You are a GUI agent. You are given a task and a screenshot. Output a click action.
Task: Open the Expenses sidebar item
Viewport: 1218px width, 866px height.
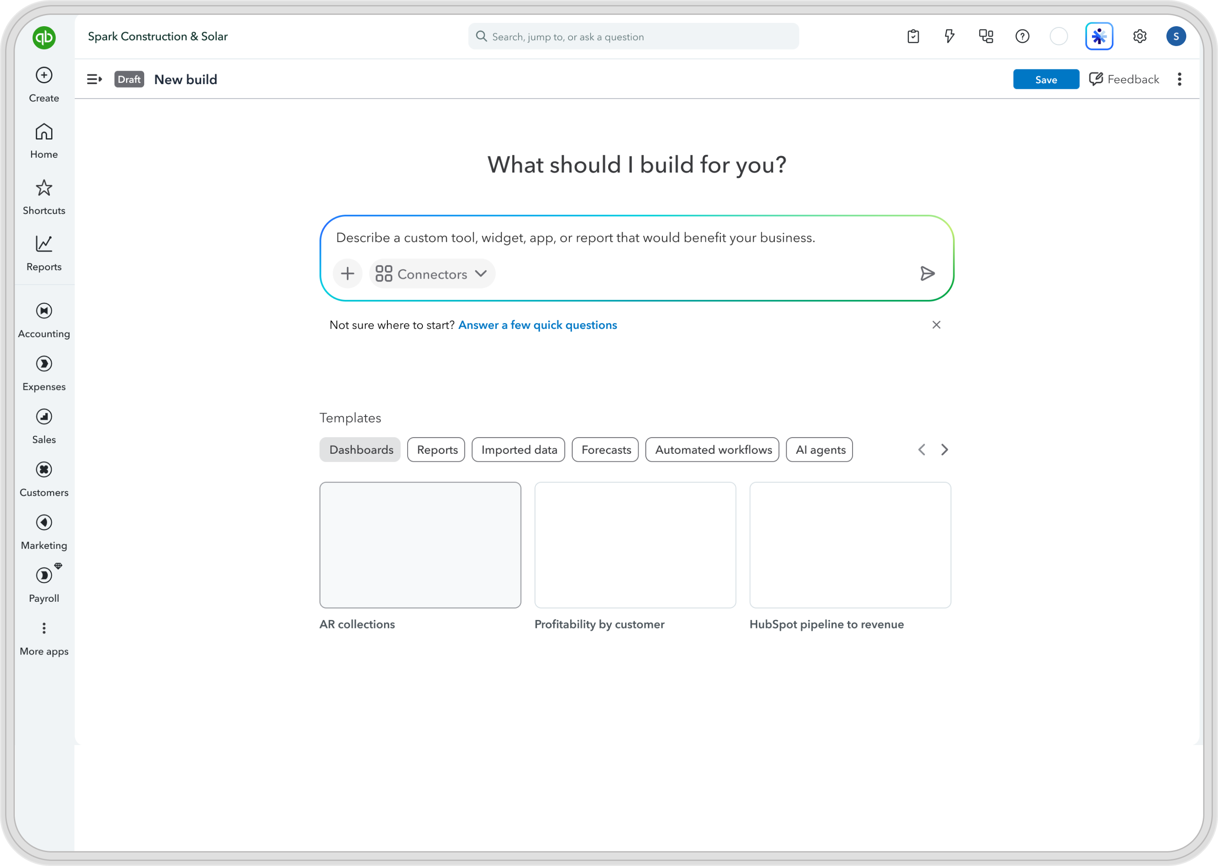44,373
